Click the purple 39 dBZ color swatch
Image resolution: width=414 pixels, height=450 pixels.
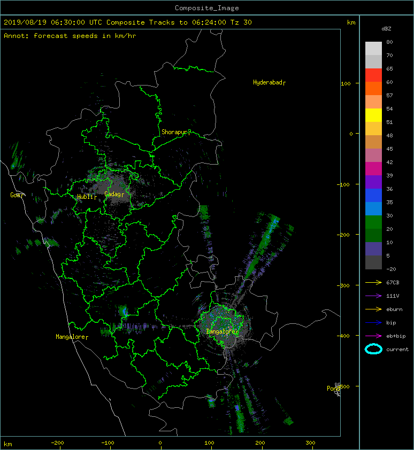pos(373,182)
